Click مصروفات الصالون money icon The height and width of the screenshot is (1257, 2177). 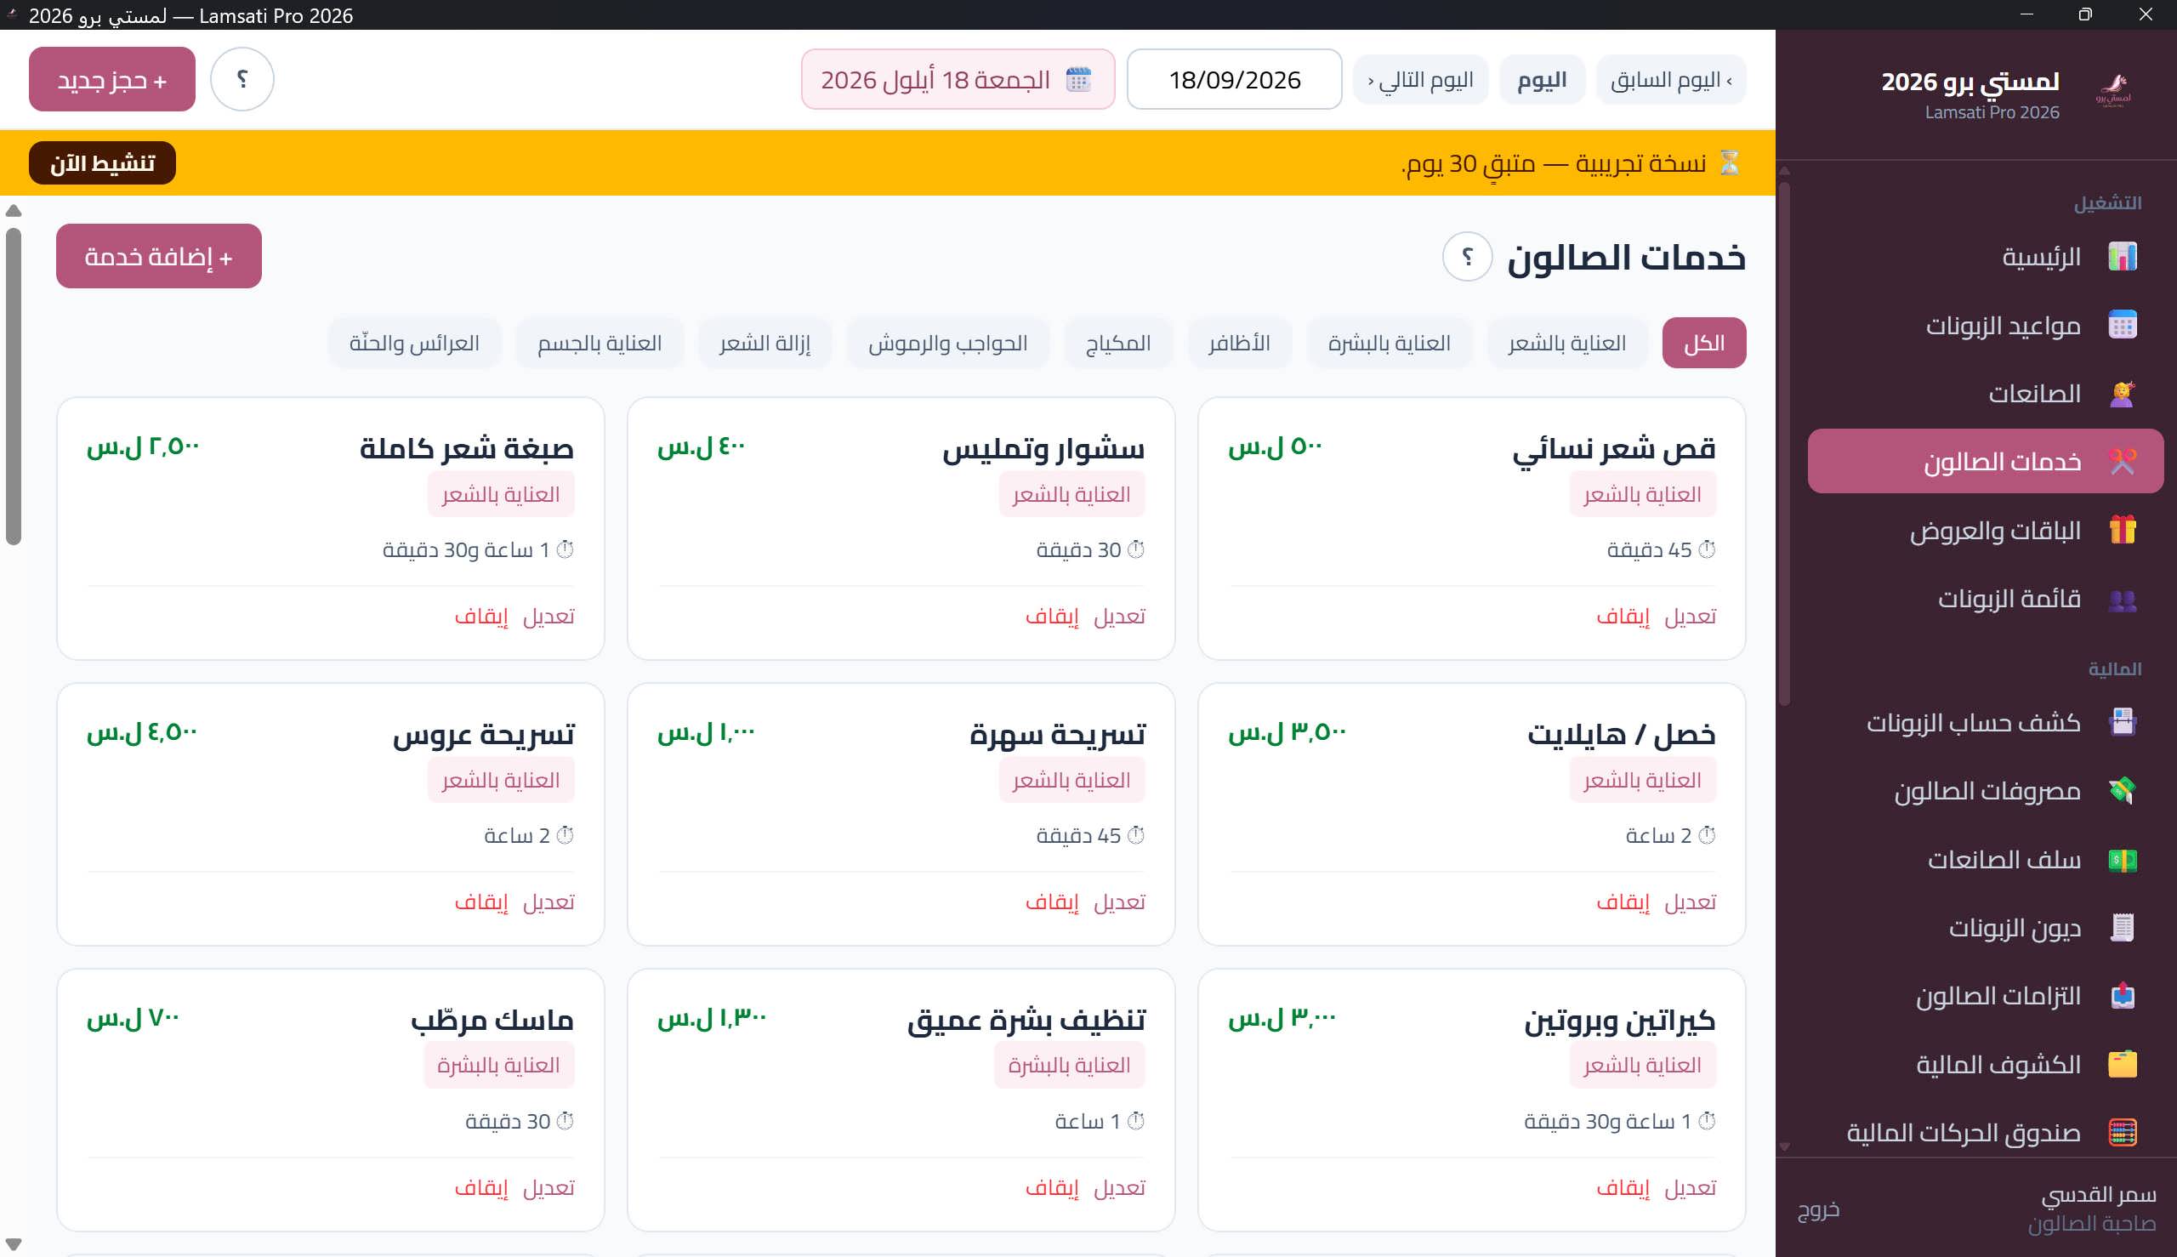(2122, 791)
